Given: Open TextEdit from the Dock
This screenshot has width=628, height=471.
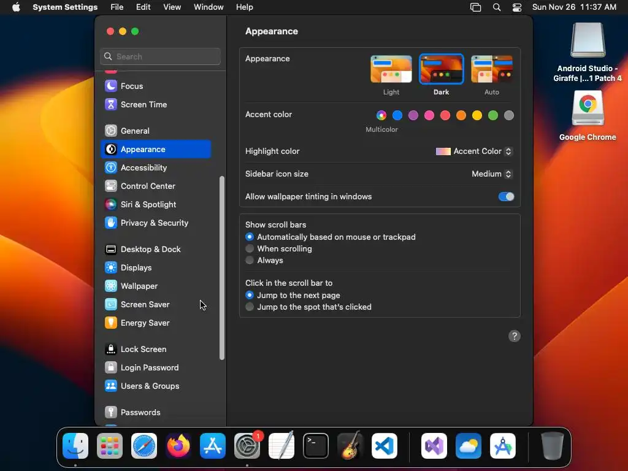Looking at the screenshot, I should tap(281, 446).
